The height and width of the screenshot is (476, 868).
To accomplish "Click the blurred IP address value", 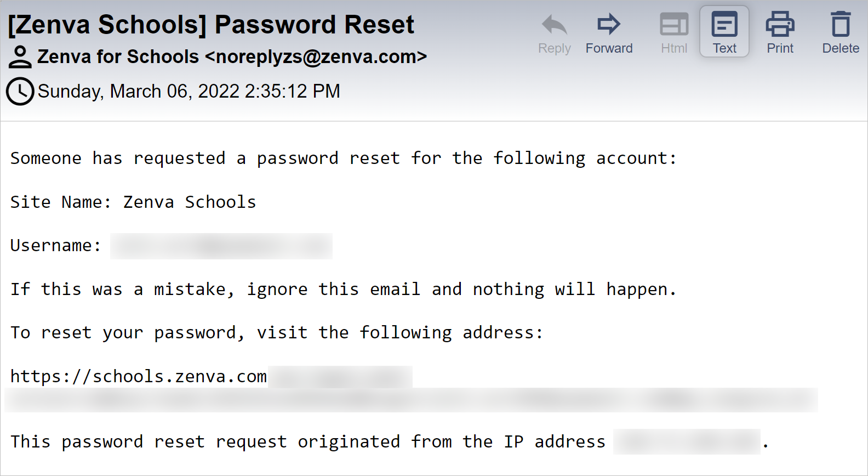I will (x=687, y=441).
